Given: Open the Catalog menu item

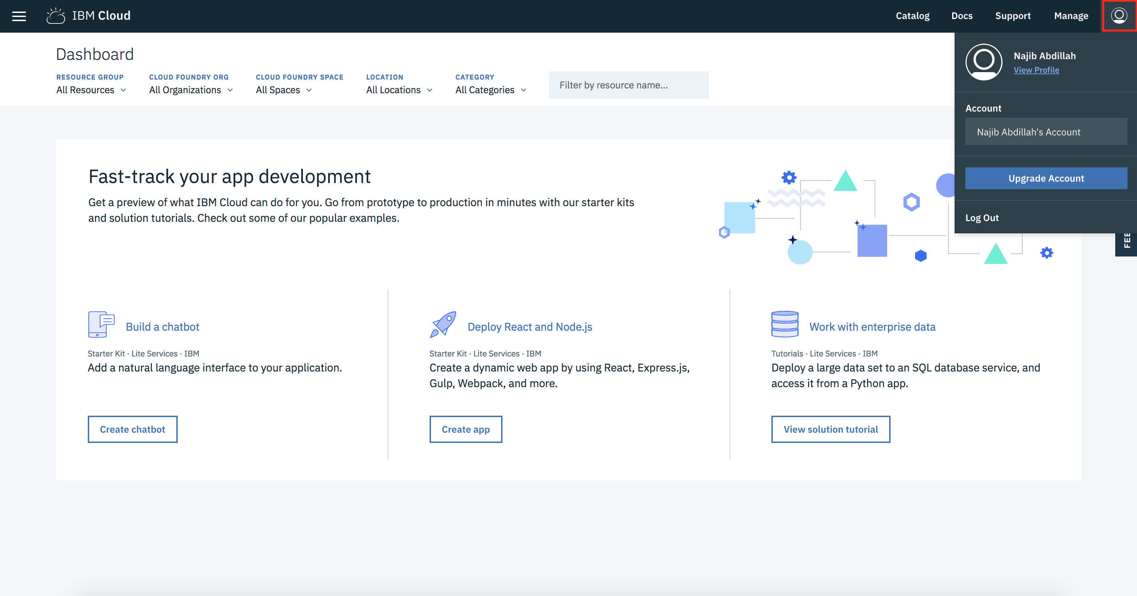Looking at the screenshot, I should click(912, 16).
